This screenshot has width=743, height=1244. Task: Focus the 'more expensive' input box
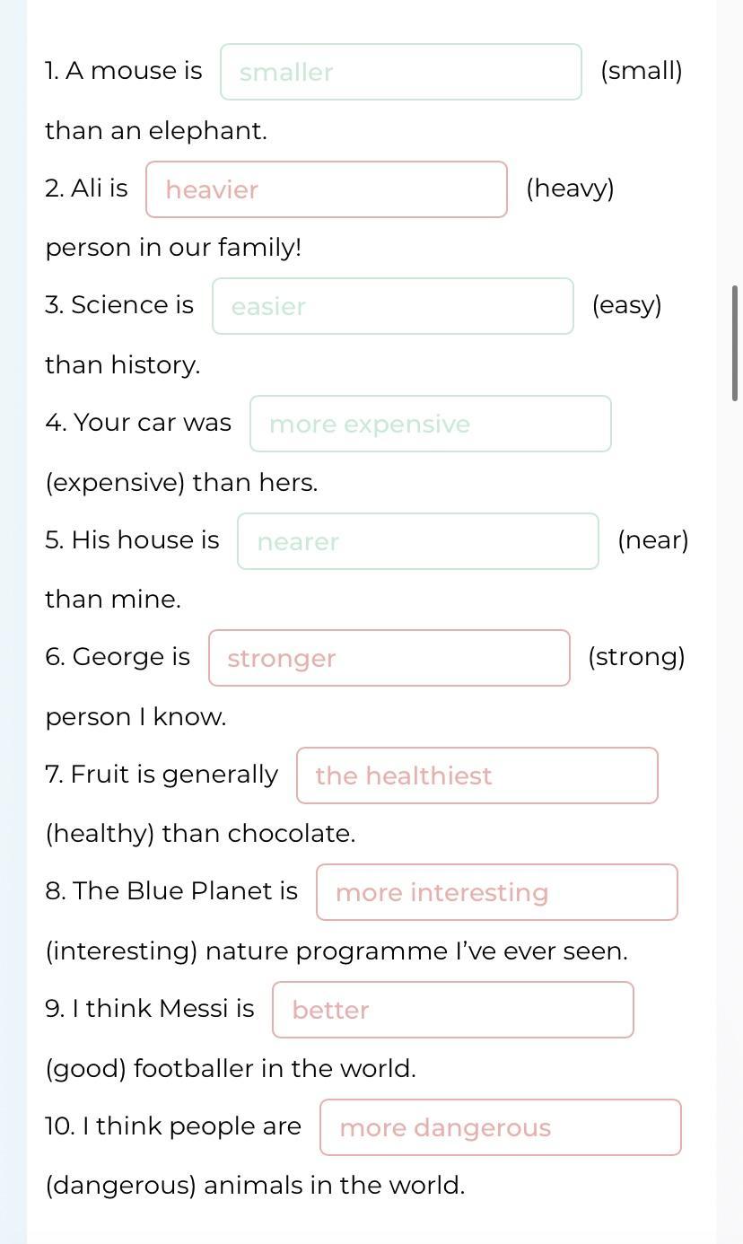(x=431, y=424)
